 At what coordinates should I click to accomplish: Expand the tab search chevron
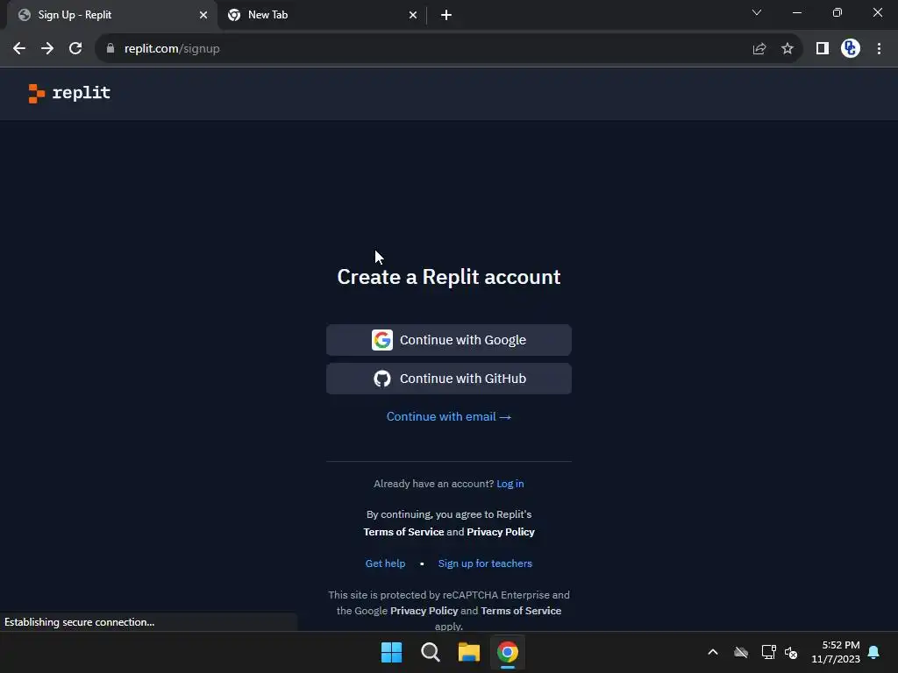[757, 12]
